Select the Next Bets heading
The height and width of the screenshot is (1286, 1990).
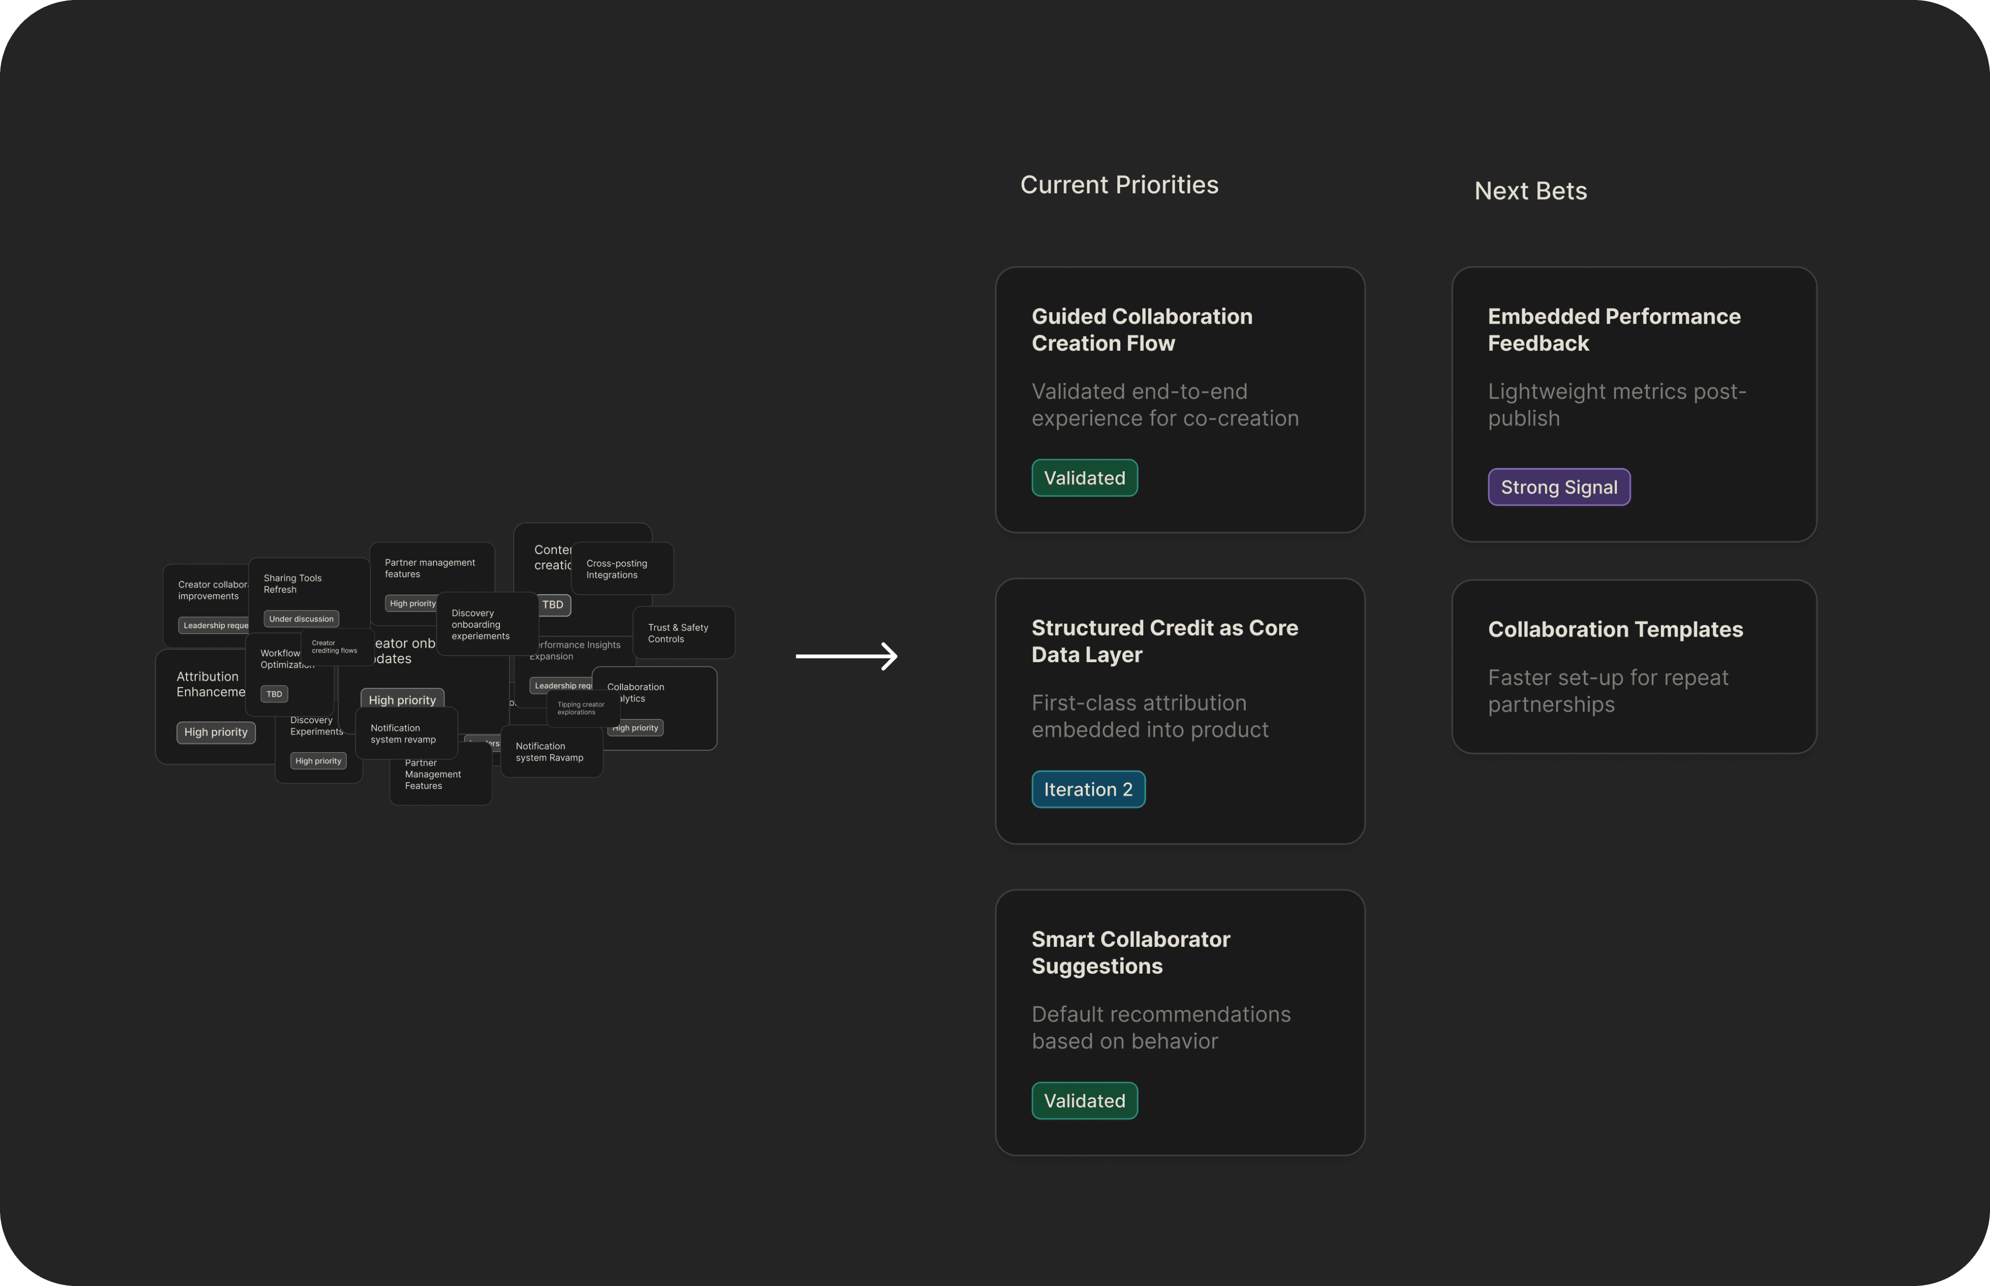pyautogui.click(x=1530, y=191)
